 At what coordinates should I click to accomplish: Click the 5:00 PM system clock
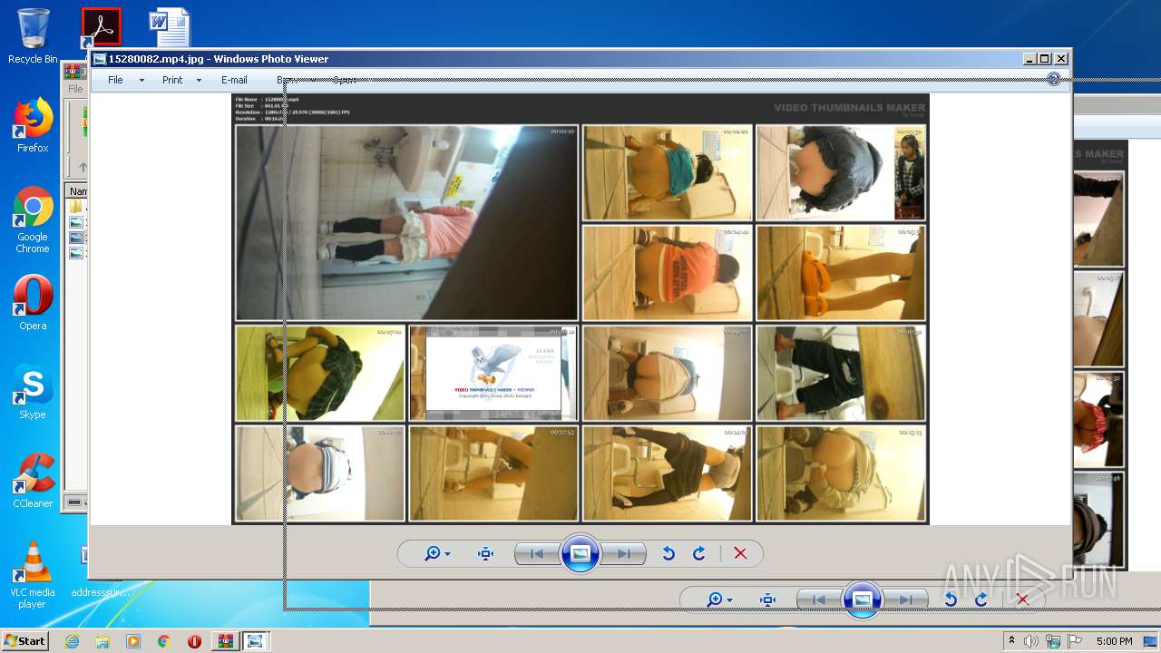(x=1114, y=641)
